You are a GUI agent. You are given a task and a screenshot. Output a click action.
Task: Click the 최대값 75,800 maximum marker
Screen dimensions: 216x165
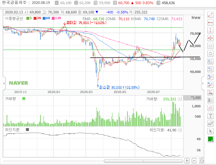(86, 23)
